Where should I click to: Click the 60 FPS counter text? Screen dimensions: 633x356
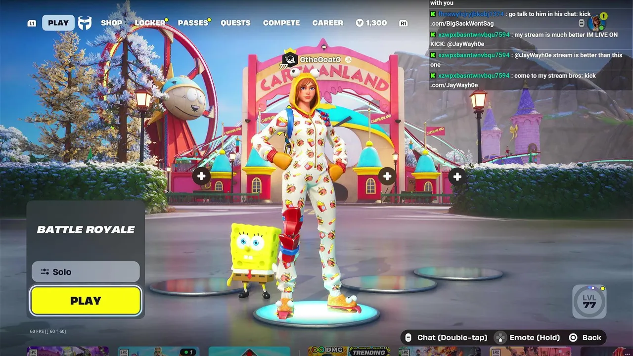pos(47,331)
